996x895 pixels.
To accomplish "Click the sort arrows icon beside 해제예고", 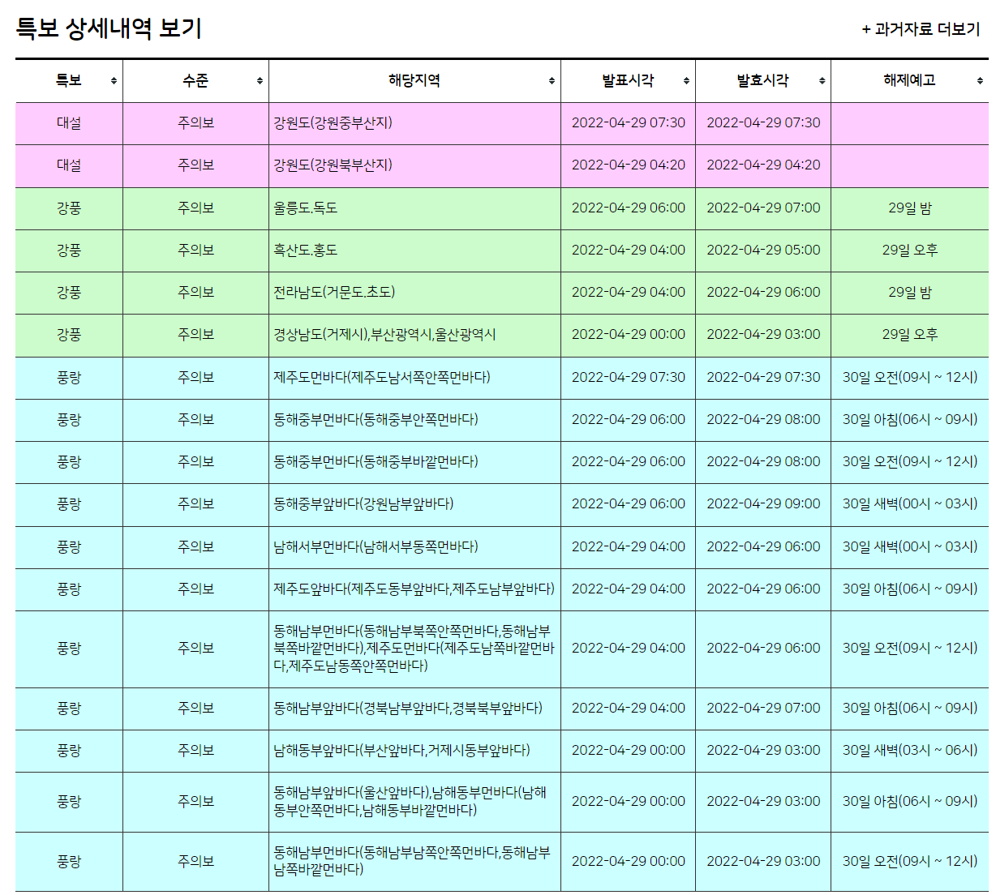I will coord(980,81).
